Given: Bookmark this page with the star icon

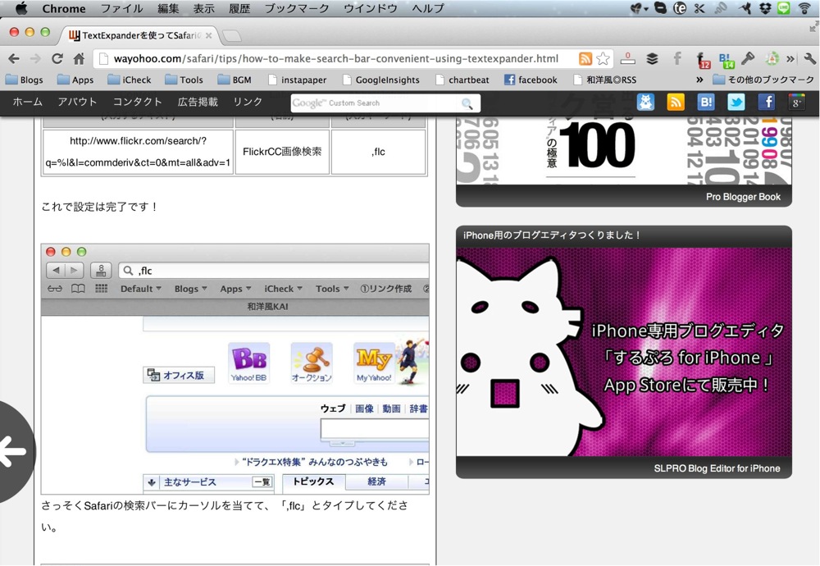Looking at the screenshot, I should (x=603, y=58).
